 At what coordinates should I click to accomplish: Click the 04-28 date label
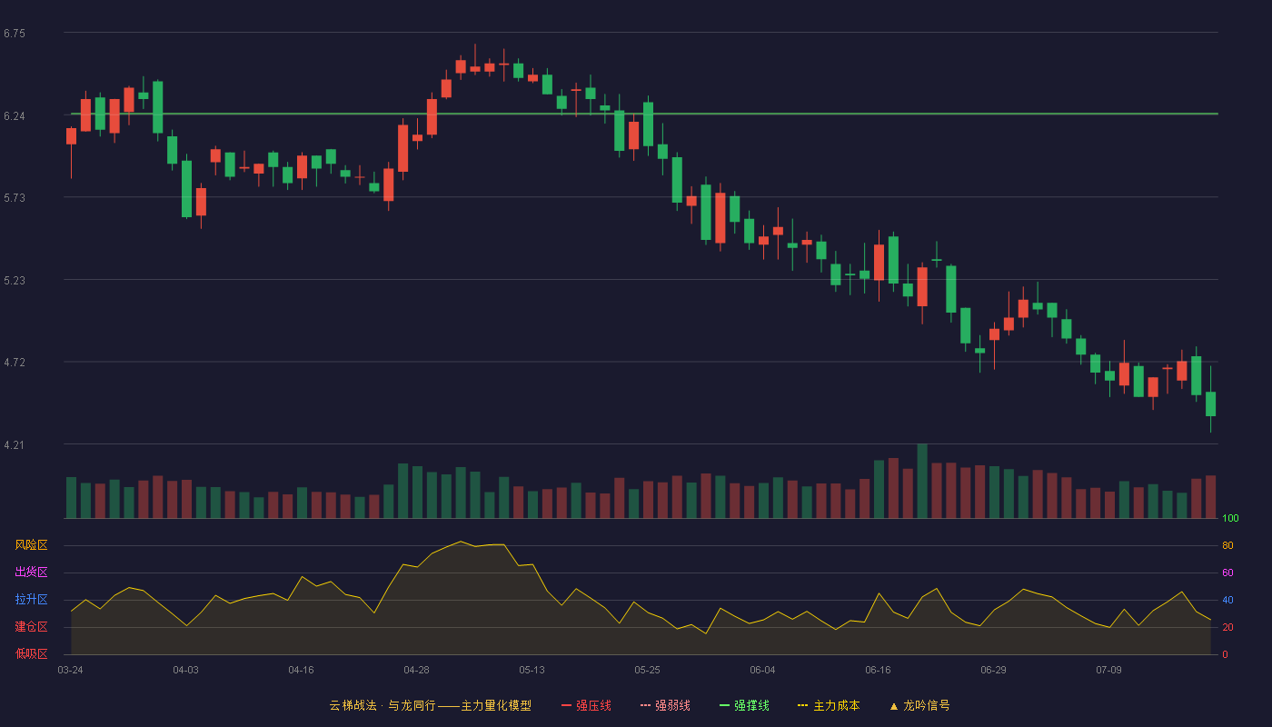(416, 670)
